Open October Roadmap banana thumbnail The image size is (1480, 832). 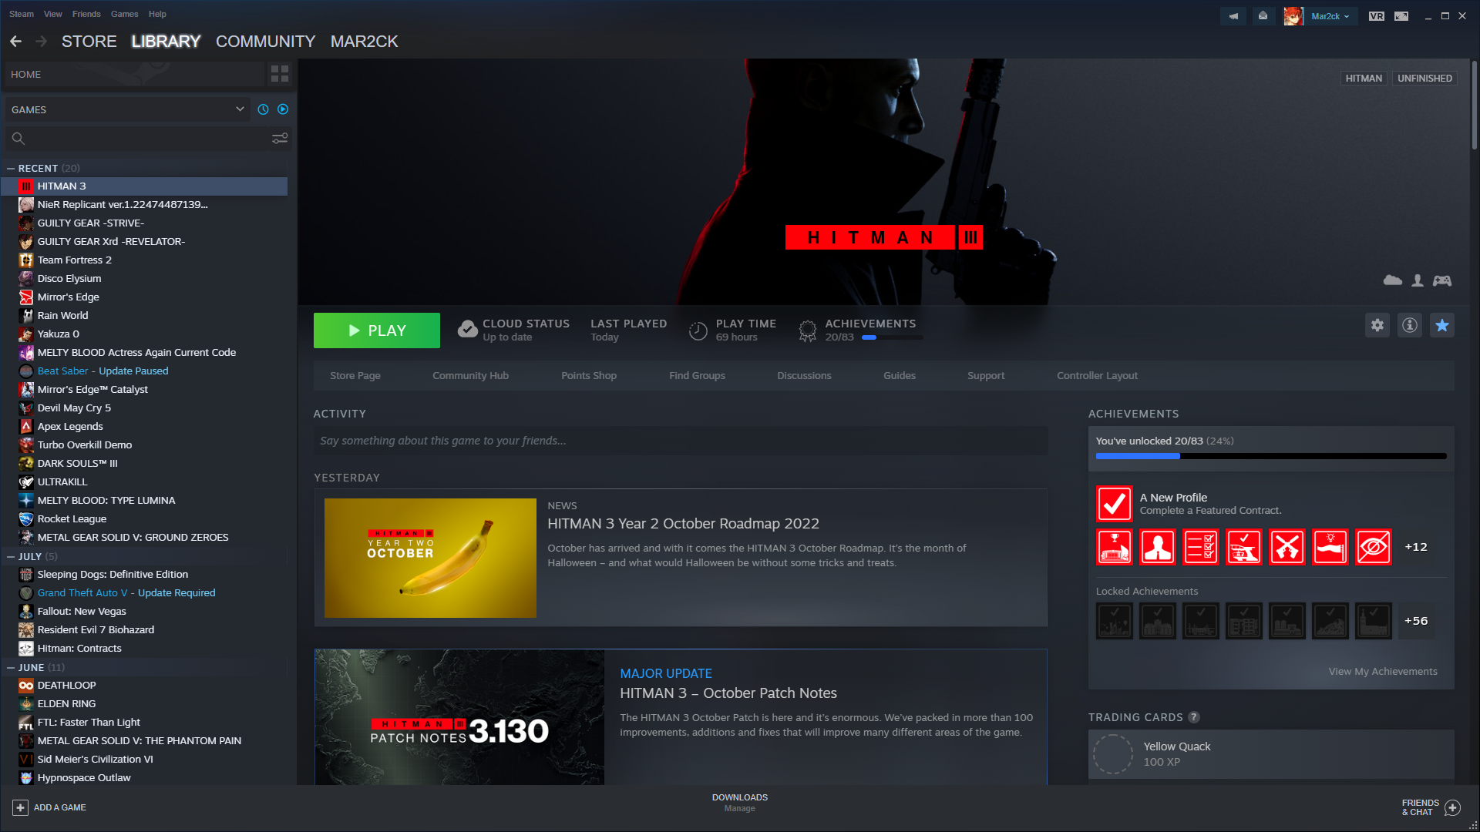430,558
